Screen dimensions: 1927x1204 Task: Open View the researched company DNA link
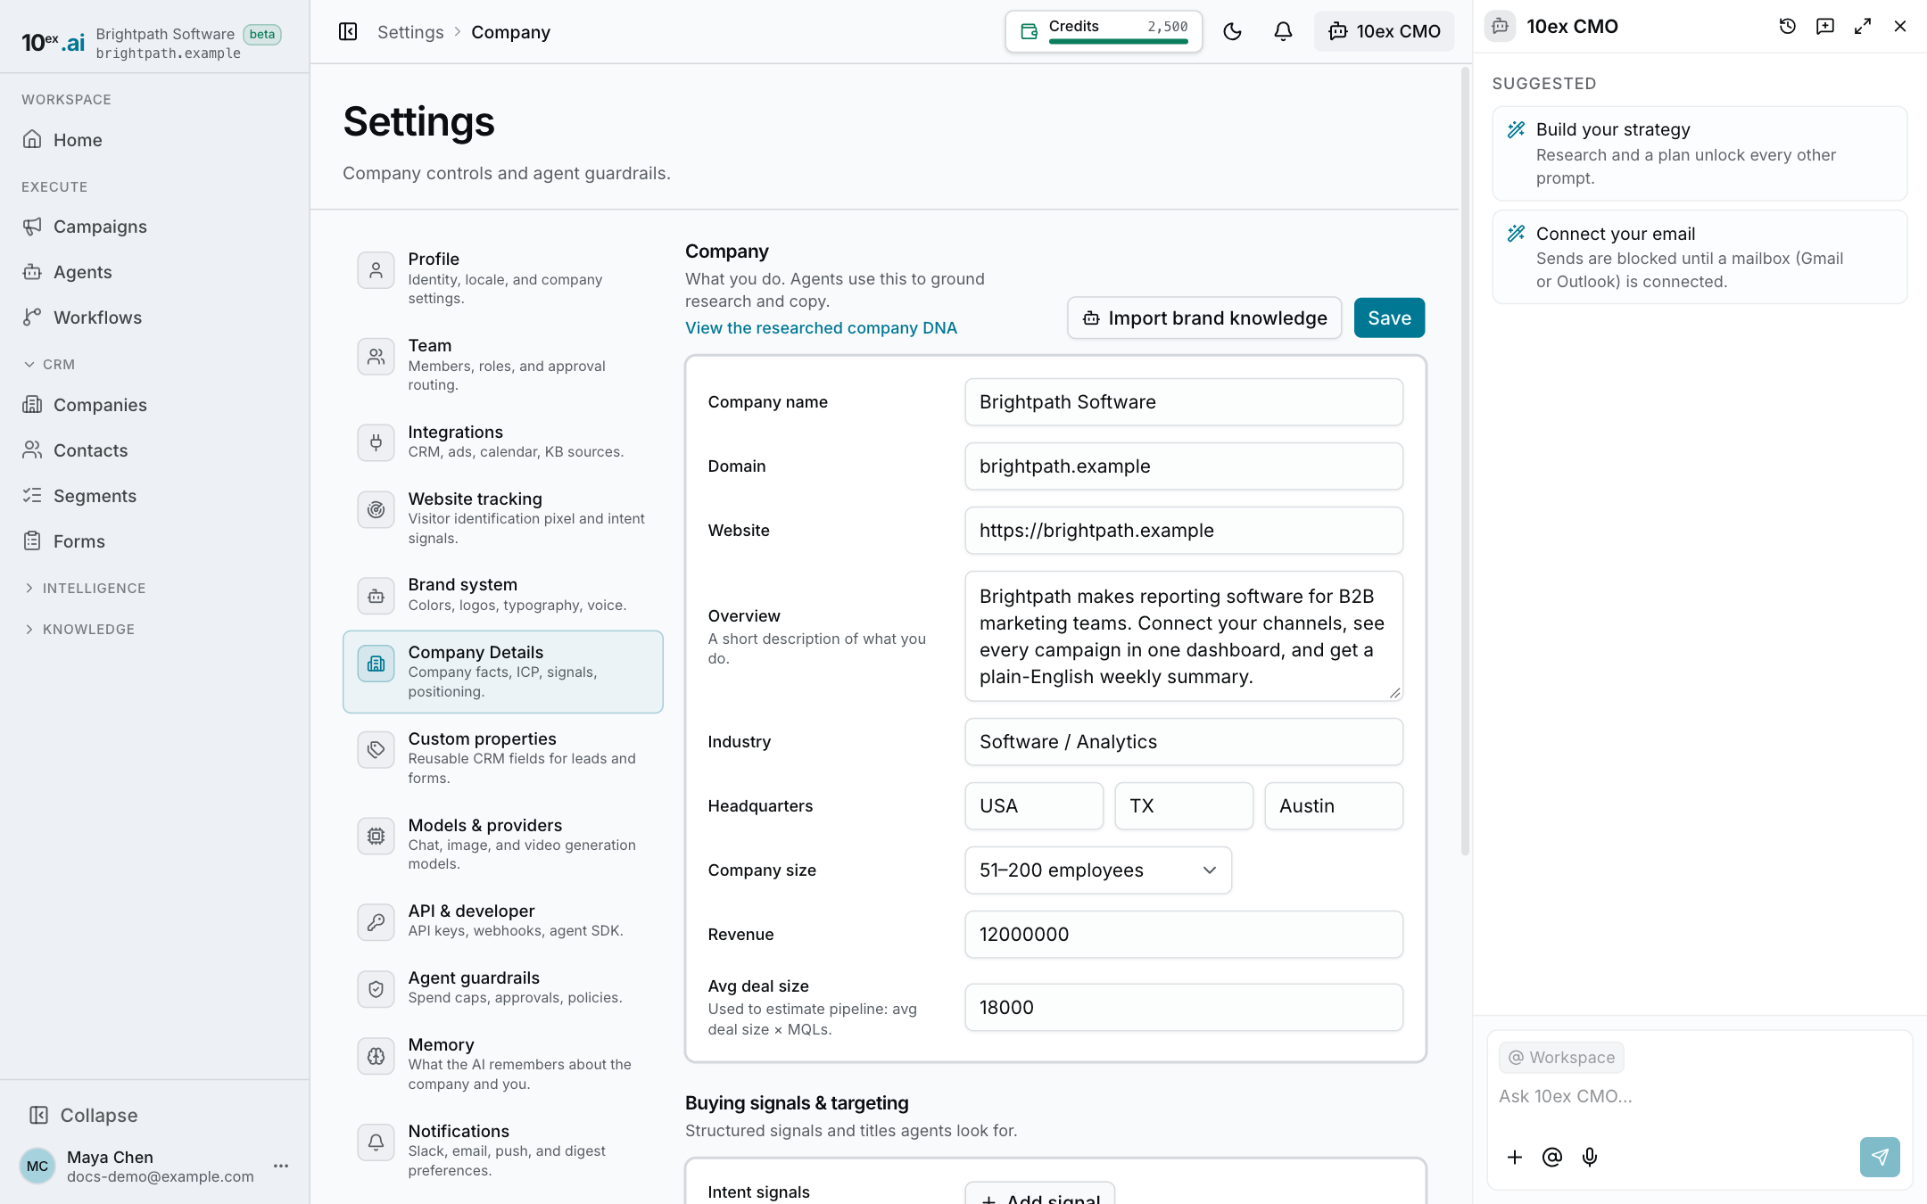[821, 327]
